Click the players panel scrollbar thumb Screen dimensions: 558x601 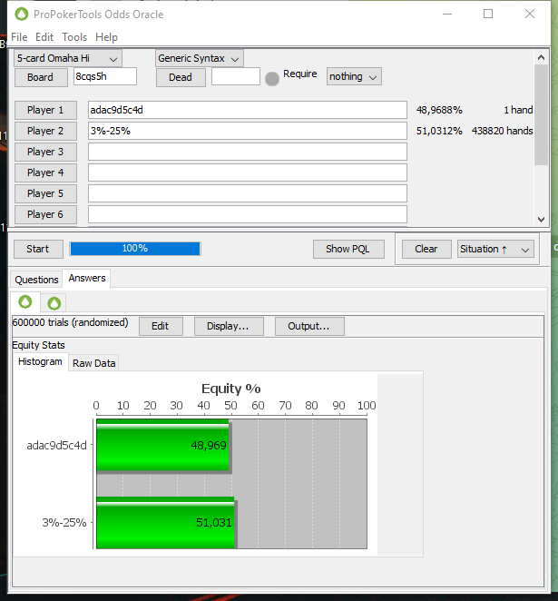pos(541,115)
